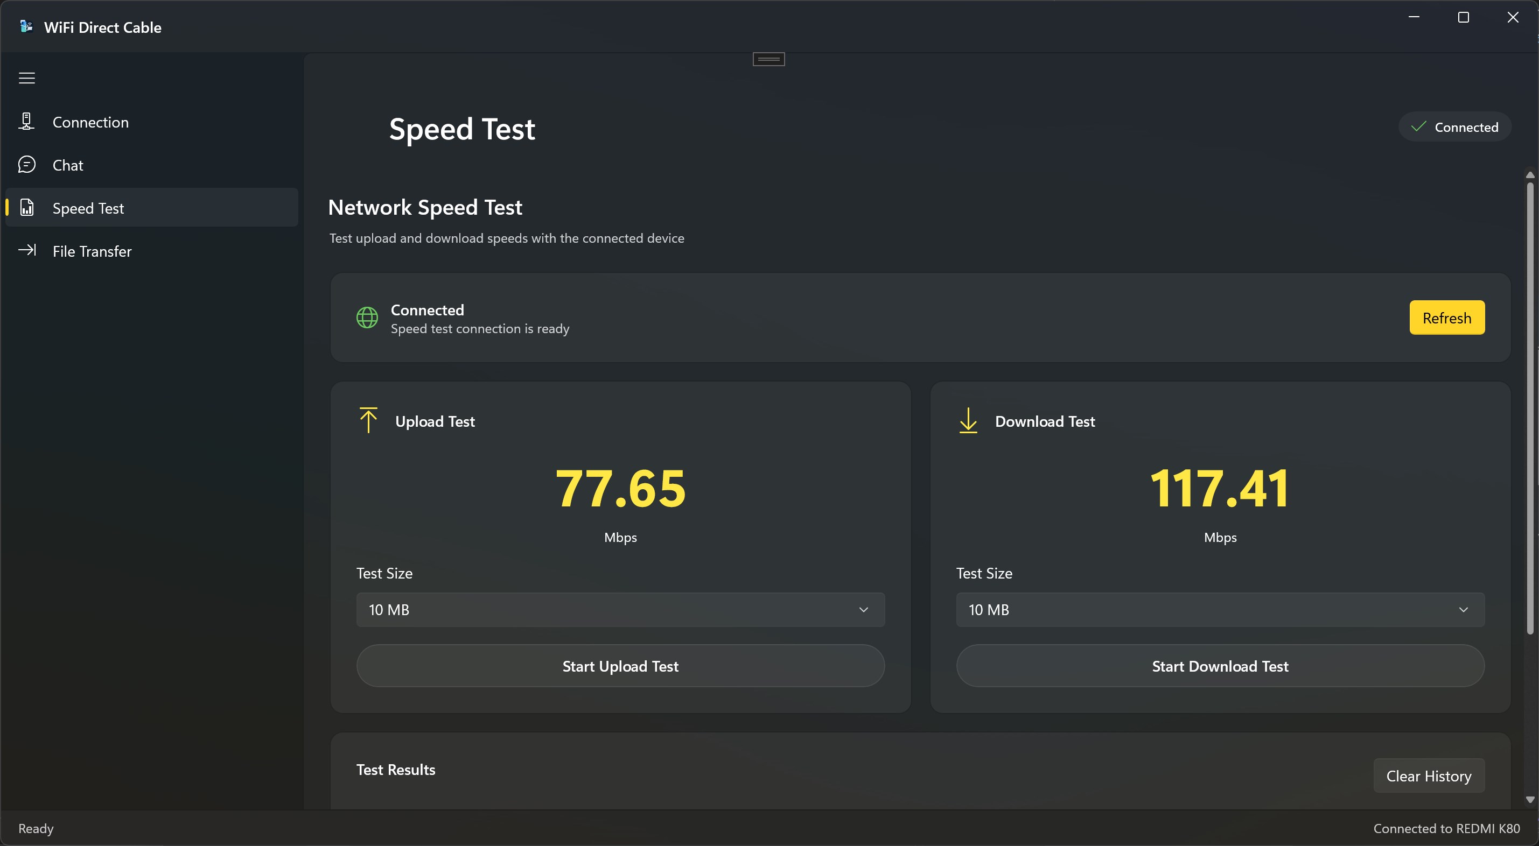The height and width of the screenshot is (846, 1539).
Task: Start the upload test
Action: 620,666
